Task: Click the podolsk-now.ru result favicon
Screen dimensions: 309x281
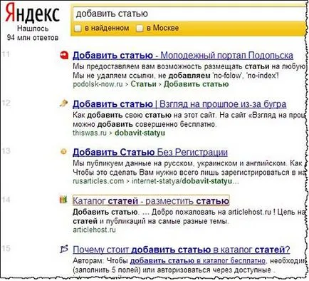Action: coord(64,56)
